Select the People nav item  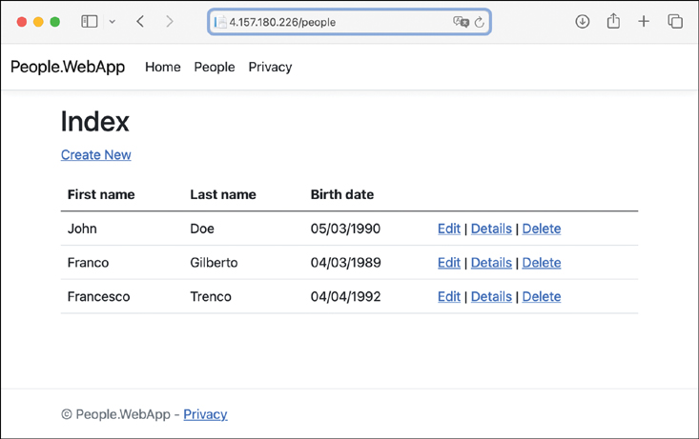click(x=214, y=68)
